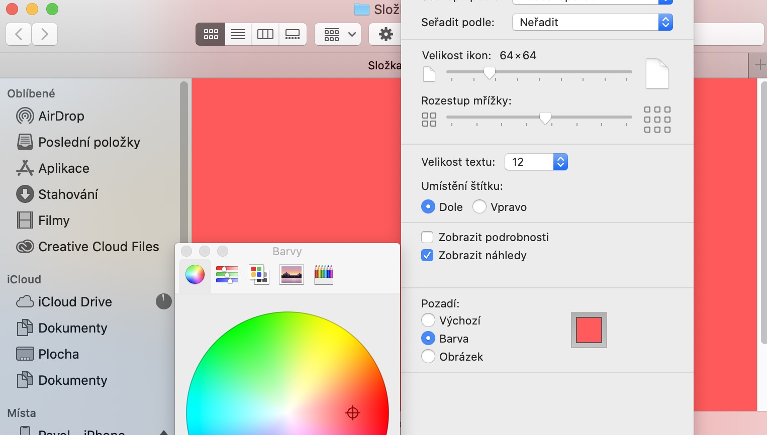Add a new Finder tab with plus
This screenshot has width=767, height=435.
pyautogui.click(x=758, y=65)
